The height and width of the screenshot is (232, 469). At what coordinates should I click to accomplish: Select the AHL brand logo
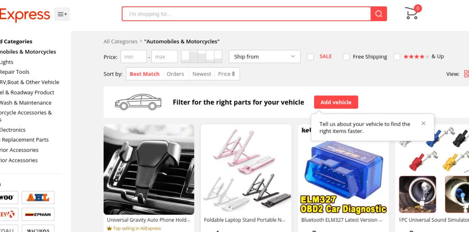38,197
